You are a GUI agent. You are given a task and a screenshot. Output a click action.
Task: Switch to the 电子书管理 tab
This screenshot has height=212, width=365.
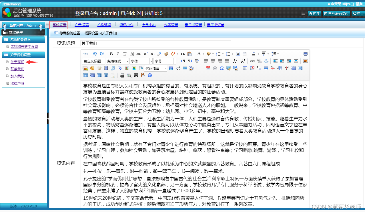pyautogui.click(x=193, y=25)
